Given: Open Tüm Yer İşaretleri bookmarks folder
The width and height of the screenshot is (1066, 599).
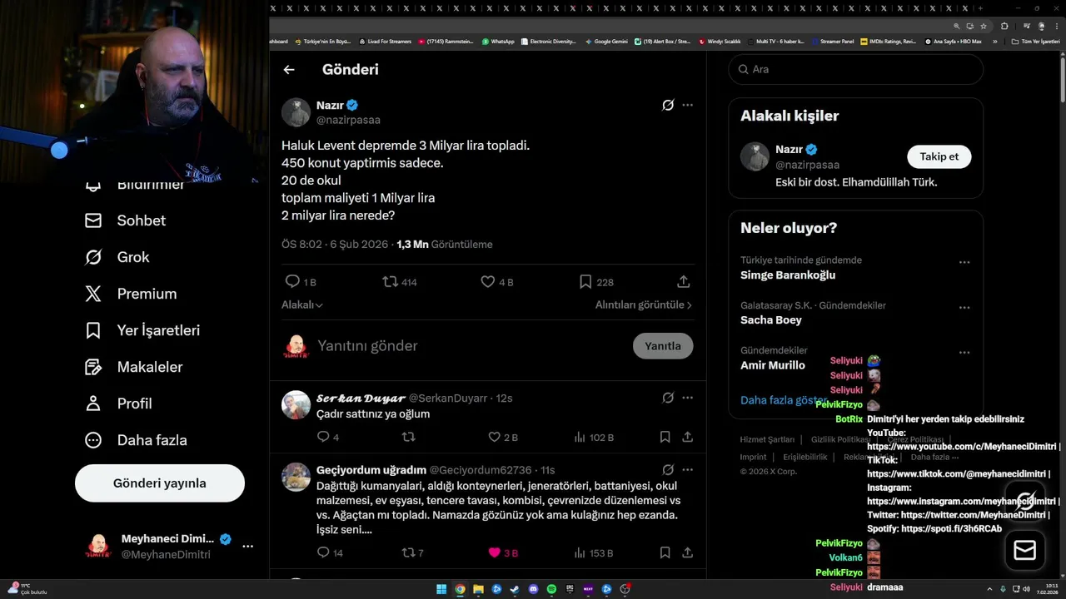Looking at the screenshot, I should [1035, 42].
